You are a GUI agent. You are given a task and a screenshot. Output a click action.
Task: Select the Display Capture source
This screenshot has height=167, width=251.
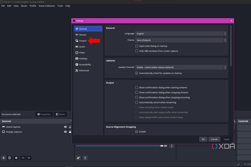(14, 132)
